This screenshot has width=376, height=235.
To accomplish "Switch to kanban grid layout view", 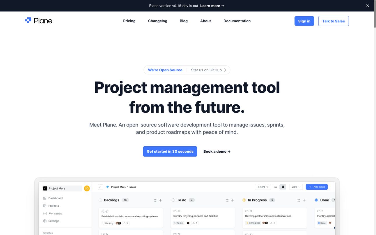I will point(283,187).
